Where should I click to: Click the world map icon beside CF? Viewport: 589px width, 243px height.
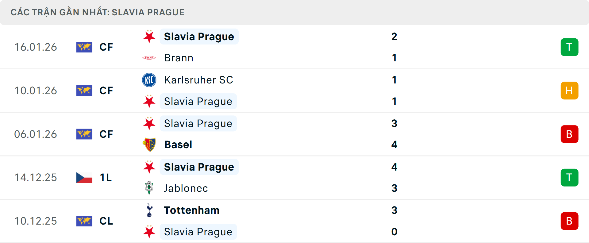coord(84,47)
